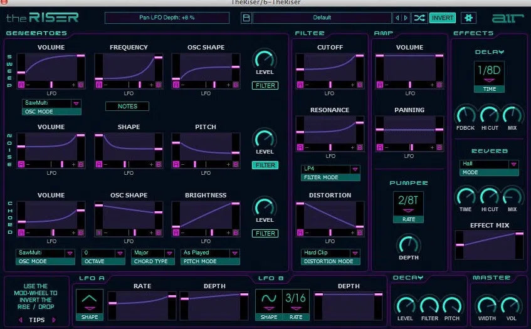Image resolution: width=531 pixels, height=329 pixels.
Task: Expand the Hall reverb mode dropdown
Action: [x=489, y=164]
